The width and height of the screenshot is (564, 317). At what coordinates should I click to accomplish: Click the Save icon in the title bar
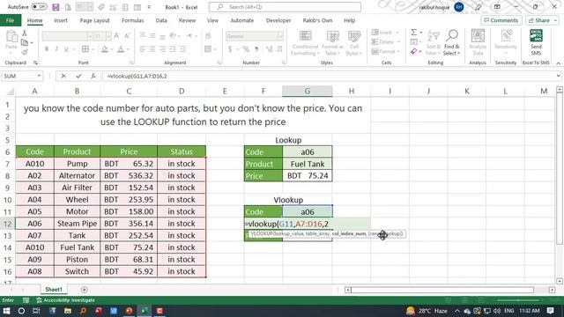[x=56, y=7]
